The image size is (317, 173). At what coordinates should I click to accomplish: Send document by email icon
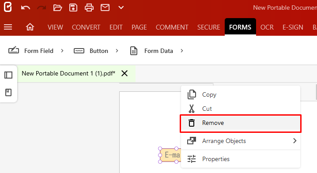click(x=105, y=8)
